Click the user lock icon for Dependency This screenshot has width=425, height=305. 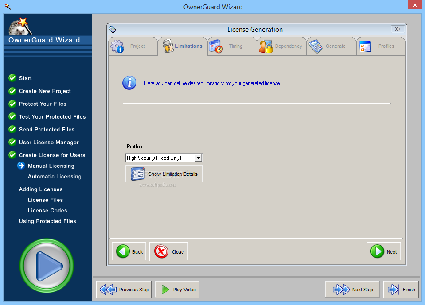[265, 46]
